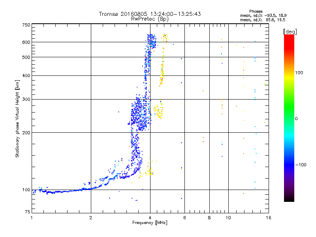
Task: Click the y-axis label "600"
Action: tap(26, 42)
